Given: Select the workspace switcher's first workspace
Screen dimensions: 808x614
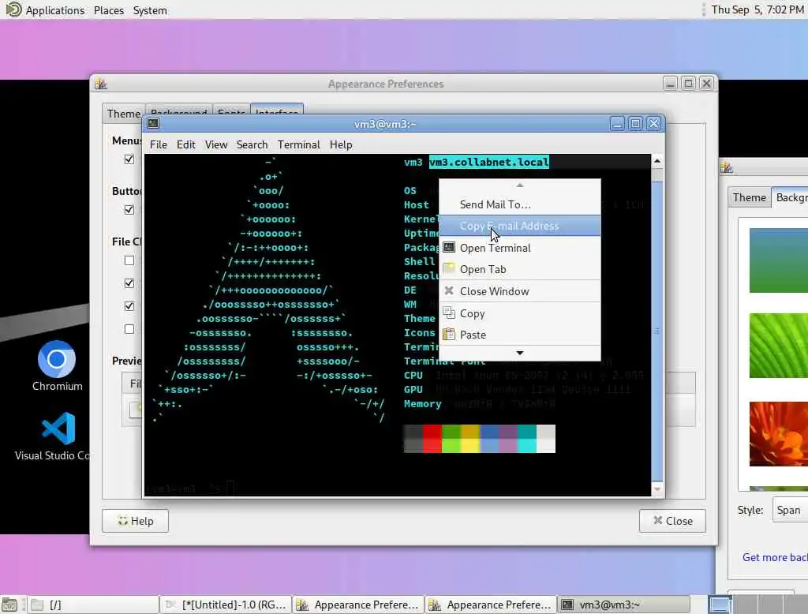Looking at the screenshot, I should point(720,605).
